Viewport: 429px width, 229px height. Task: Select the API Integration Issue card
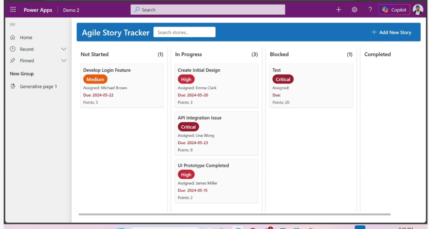[x=216, y=133]
